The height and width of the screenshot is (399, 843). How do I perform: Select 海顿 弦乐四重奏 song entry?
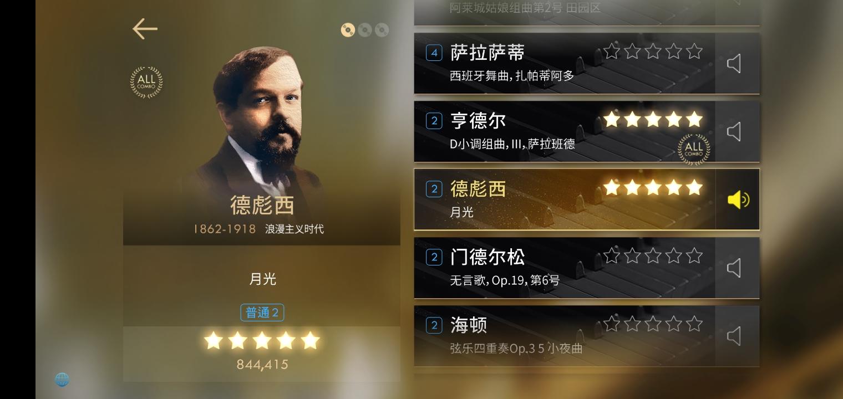pyautogui.click(x=565, y=336)
